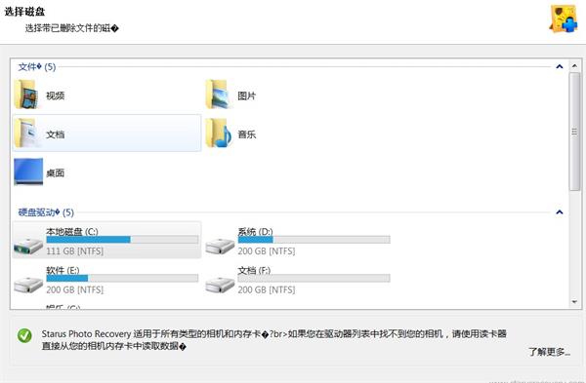The image size is (586, 383).
Task: Click 200 GB [NTFS] under 系统 (D:)
Action: (267, 251)
